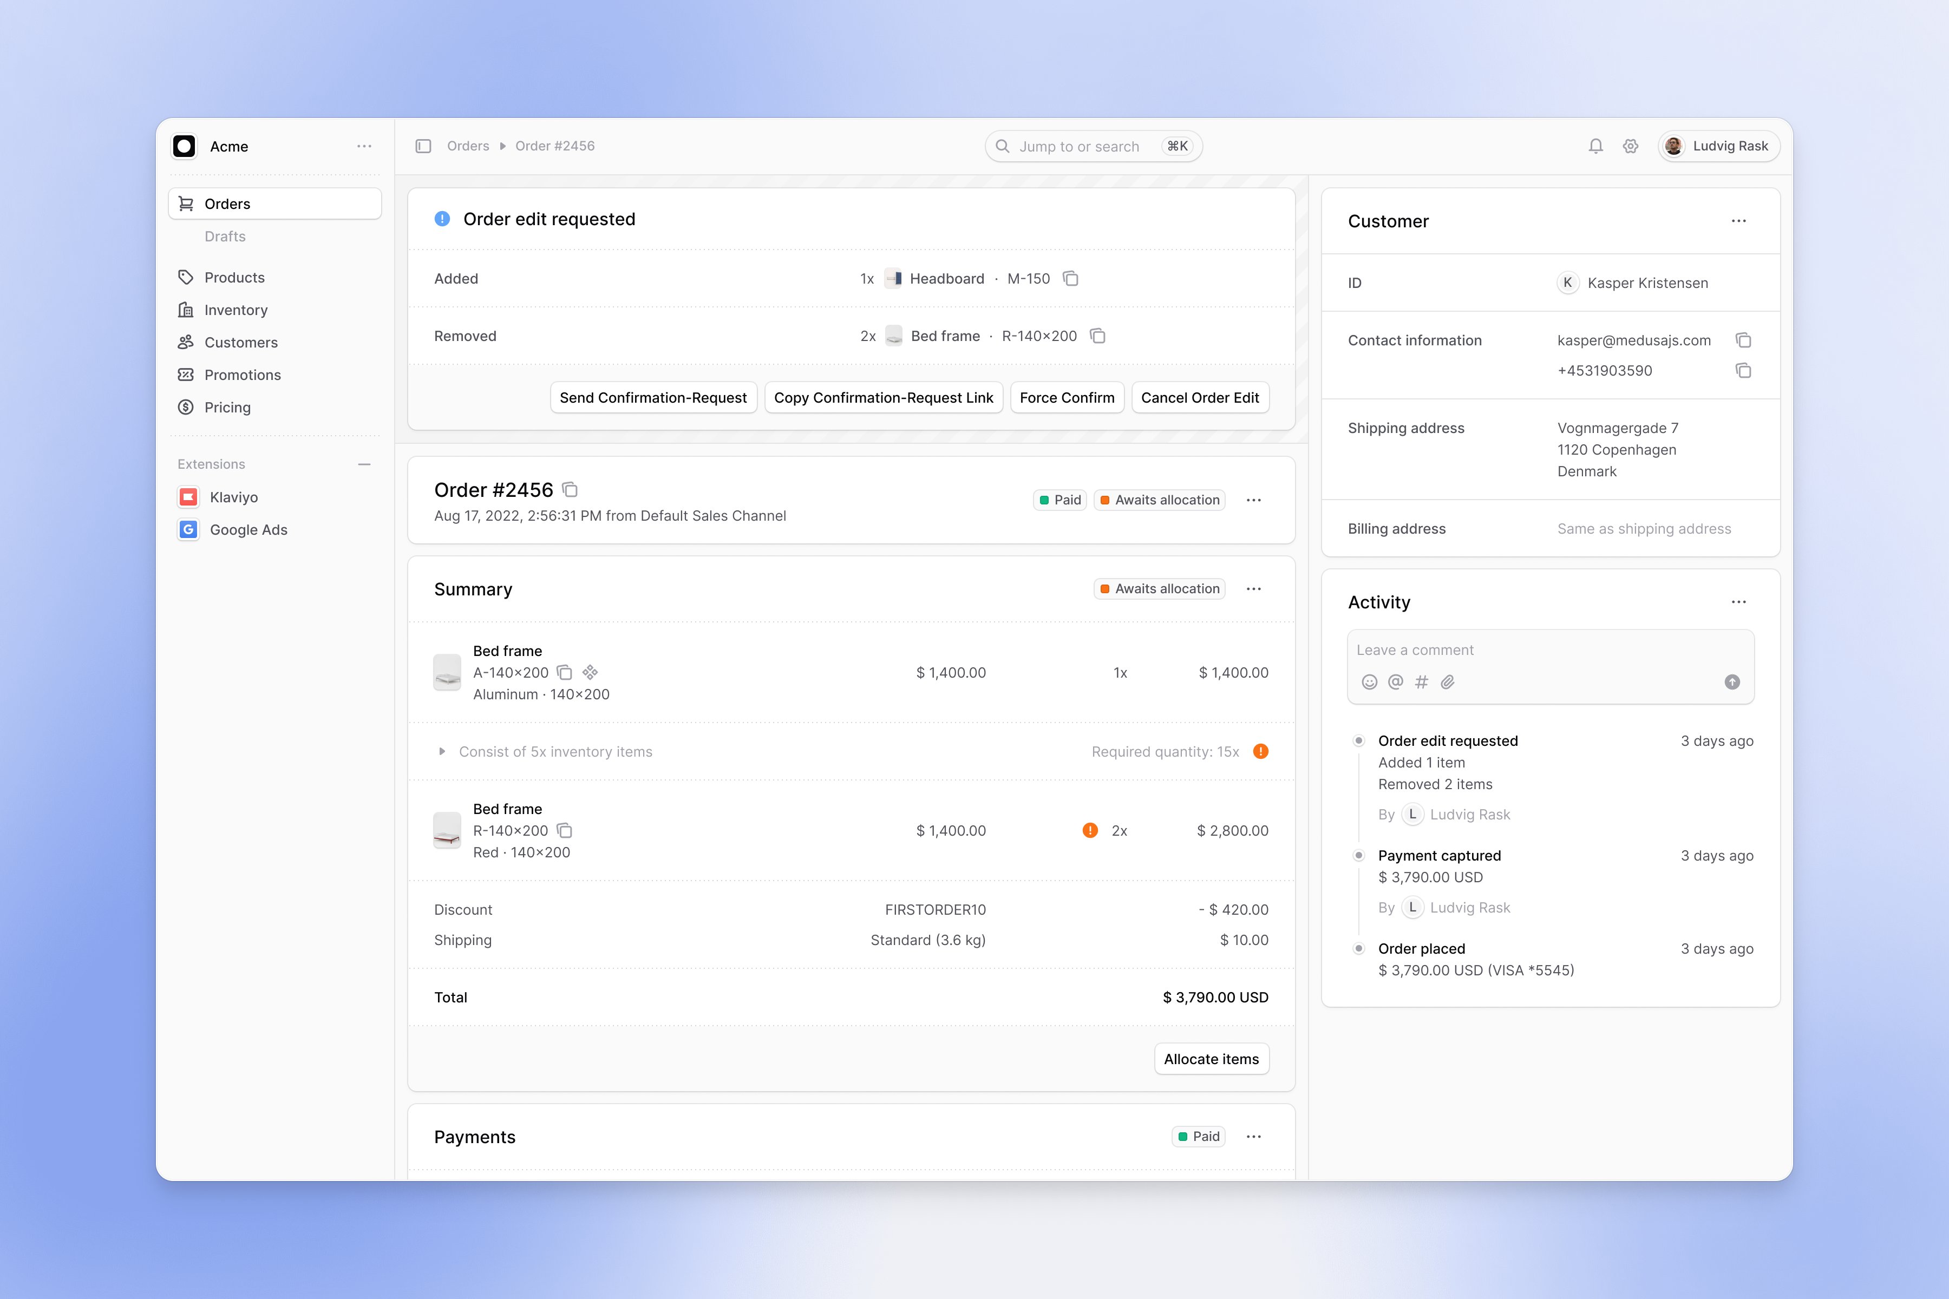Click the Allocate items button
Viewport: 1949px width, 1299px height.
(1212, 1059)
